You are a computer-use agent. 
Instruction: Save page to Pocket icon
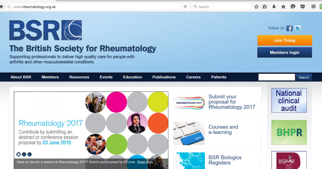pos(303,7)
